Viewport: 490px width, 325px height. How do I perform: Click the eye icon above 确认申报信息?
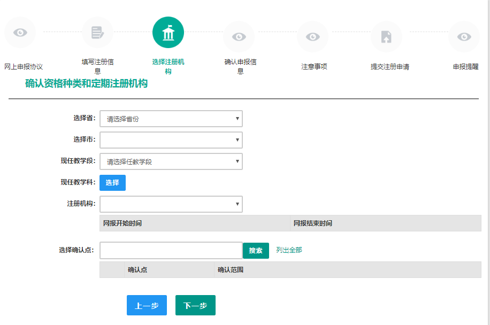[239, 36]
